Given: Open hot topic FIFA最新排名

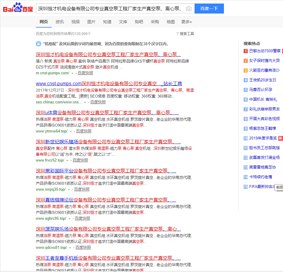Looking at the screenshot, I should (262, 187).
